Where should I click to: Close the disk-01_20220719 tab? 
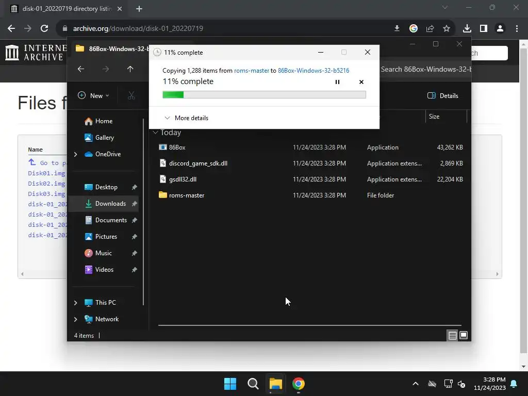[x=120, y=9]
